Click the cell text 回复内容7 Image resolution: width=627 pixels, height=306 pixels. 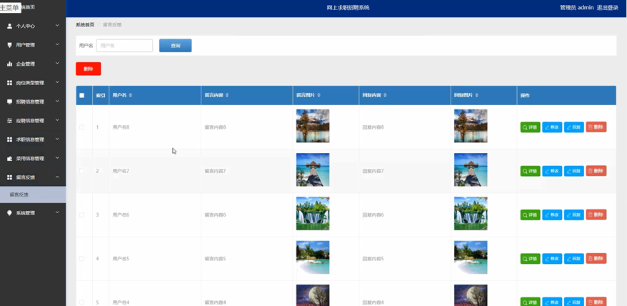373,171
